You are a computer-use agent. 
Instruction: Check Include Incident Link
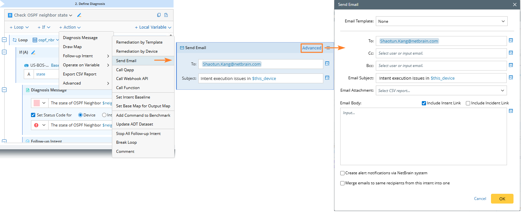(468, 103)
